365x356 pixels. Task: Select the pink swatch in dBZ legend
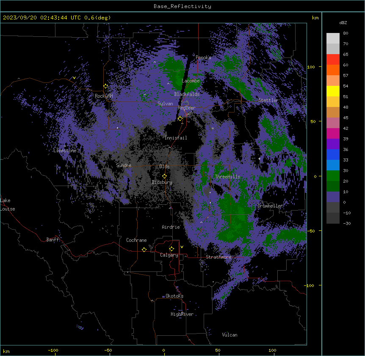(333, 123)
